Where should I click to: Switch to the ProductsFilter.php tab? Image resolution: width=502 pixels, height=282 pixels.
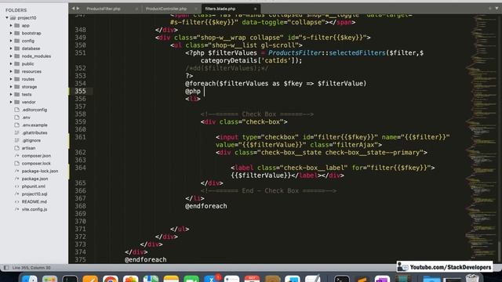[104, 9]
